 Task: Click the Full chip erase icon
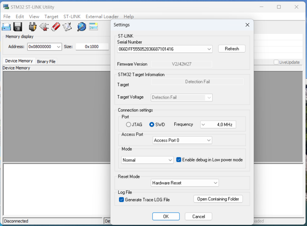click(56, 27)
